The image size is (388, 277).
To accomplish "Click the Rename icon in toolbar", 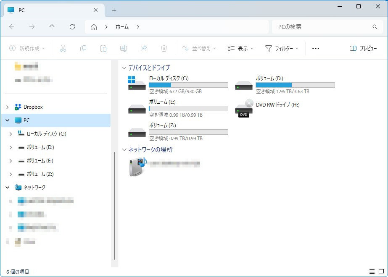I will coord(124,48).
